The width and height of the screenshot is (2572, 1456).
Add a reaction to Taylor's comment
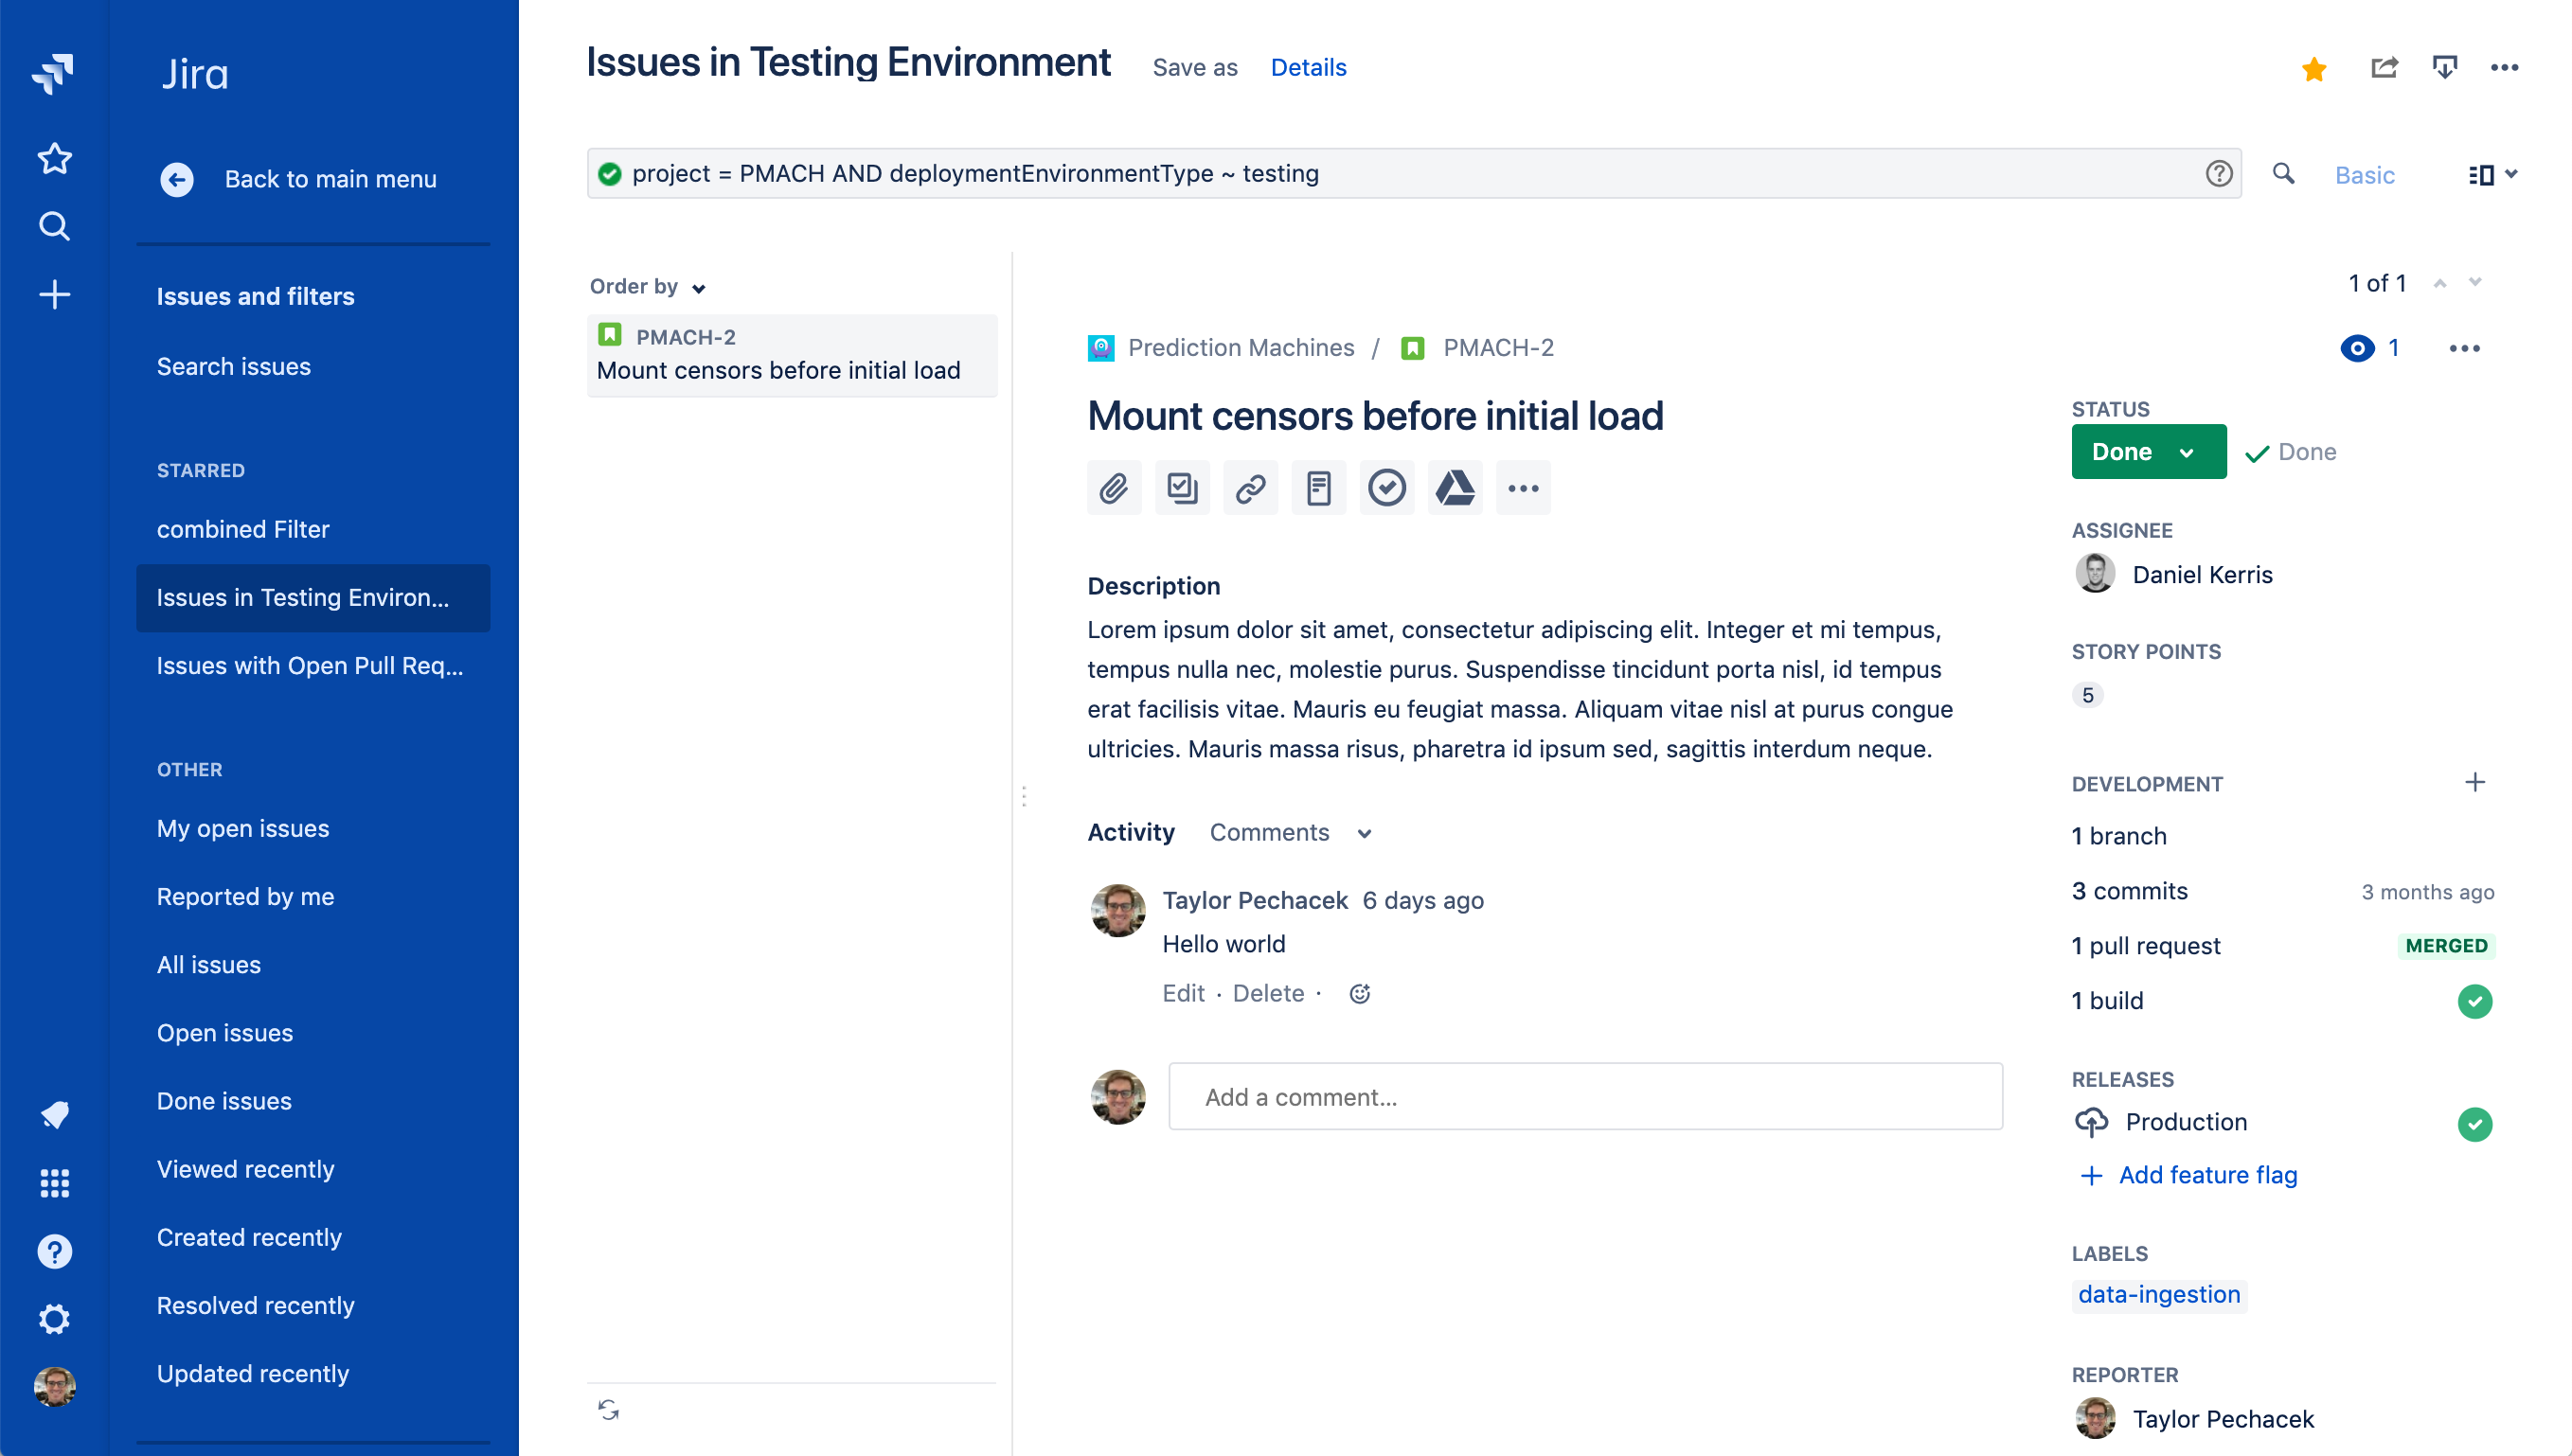pos(1359,993)
